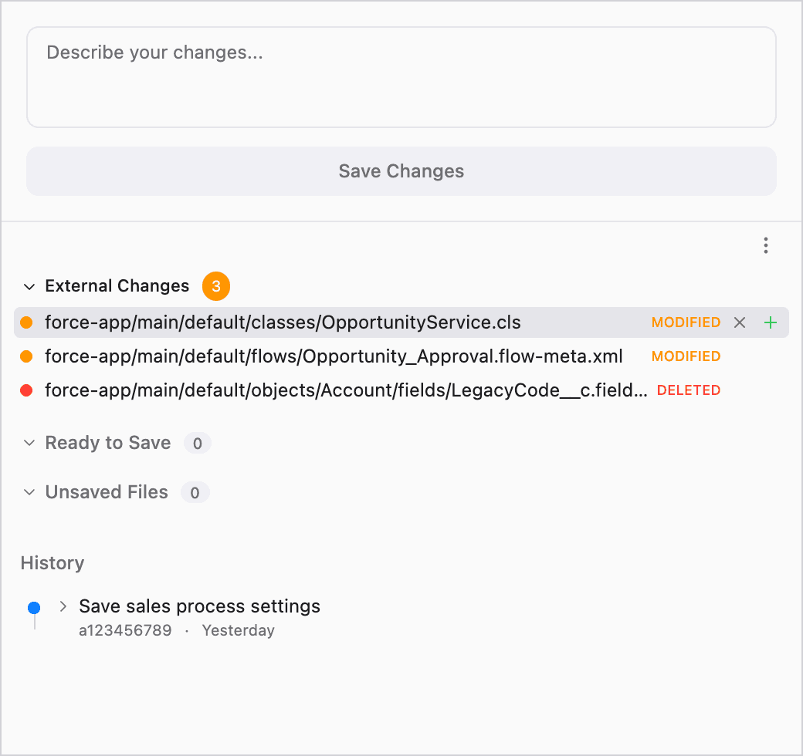The width and height of the screenshot is (803, 756).
Task: Click orange status dot of OpportunityService.cls
Action: pyautogui.click(x=26, y=322)
